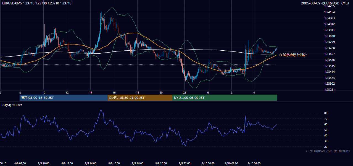Image resolution: width=353 pixels, height=166 pixels.
Task: Click hour label 22 under the price chart
Action: pos(185,93)
